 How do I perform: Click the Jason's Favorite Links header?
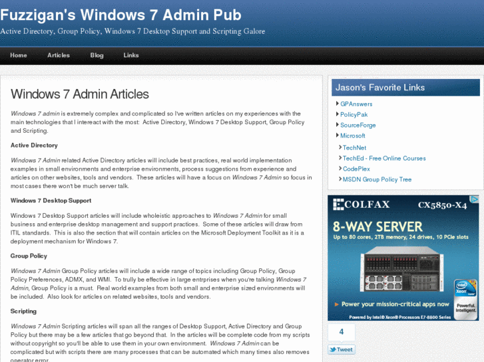tap(405, 88)
